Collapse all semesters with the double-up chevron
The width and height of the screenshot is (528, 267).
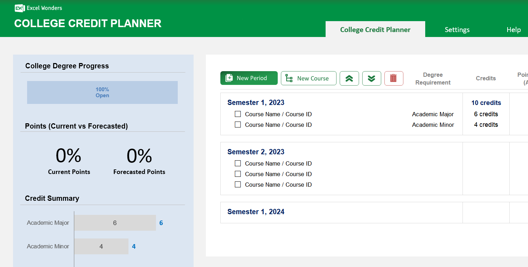pyautogui.click(x=349, y=78)
